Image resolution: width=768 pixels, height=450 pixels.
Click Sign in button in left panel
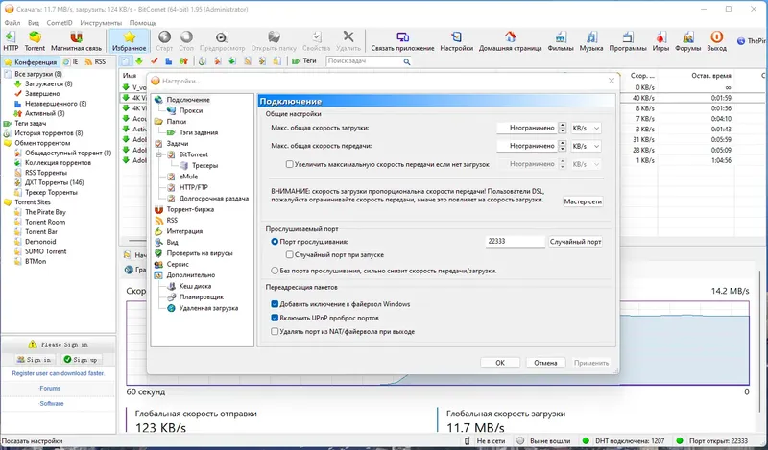point(36,360)
